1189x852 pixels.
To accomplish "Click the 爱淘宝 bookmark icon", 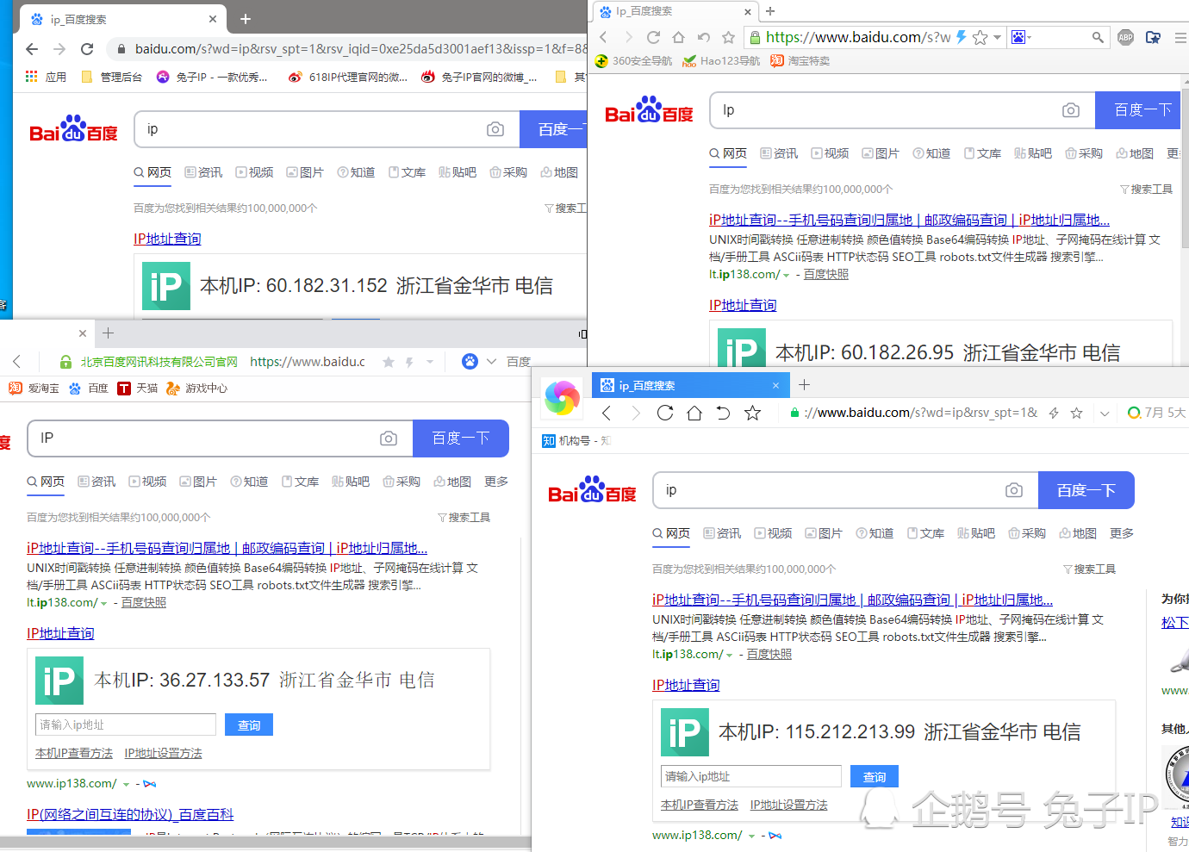I will 16,389.
